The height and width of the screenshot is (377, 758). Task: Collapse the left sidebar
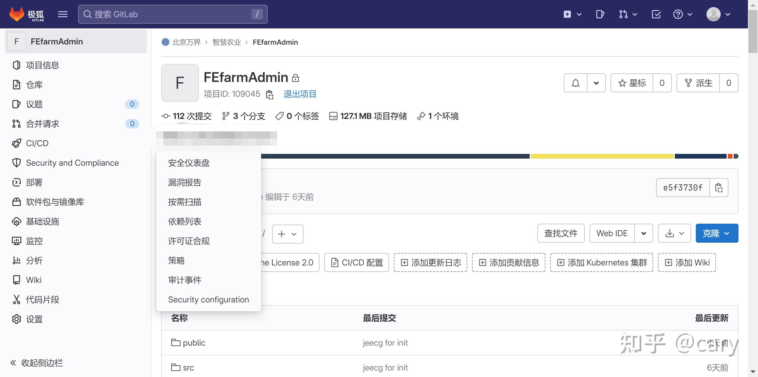41,362
